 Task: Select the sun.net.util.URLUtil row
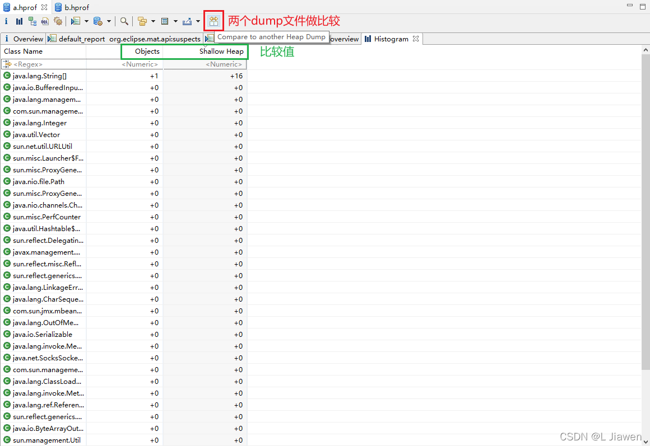click(x=123, y=146)
